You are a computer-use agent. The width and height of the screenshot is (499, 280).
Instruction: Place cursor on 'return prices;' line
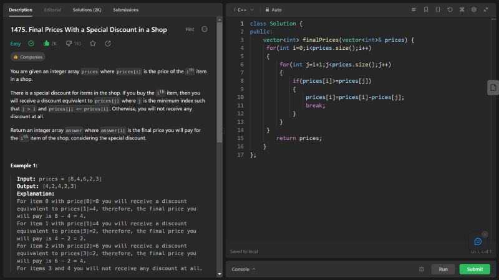point(299,138)
